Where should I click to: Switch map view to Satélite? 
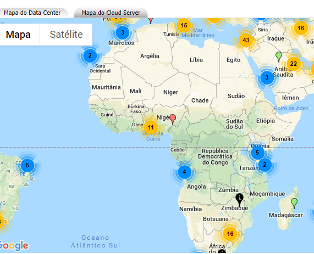pyautogui.click(x=66, y=35)
